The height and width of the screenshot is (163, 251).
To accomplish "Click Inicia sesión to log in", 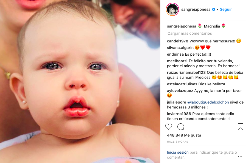I will click(x=178, y=152).
